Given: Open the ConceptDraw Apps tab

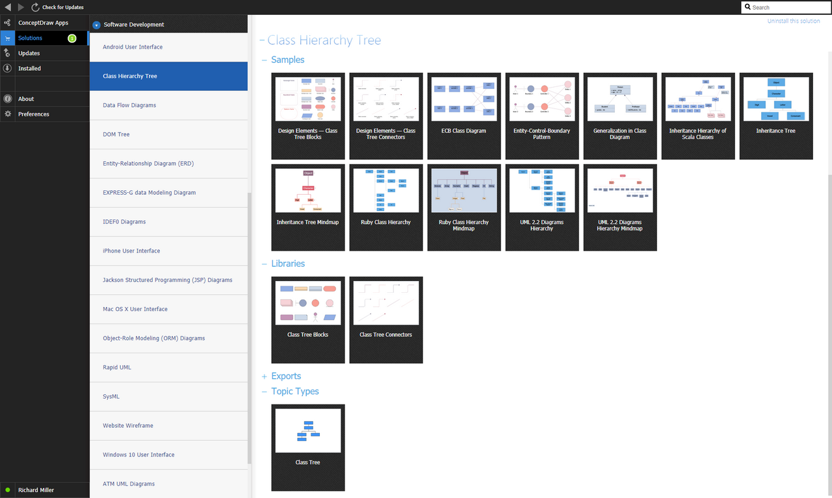Looking at the screenshot, I should [44, 23].
